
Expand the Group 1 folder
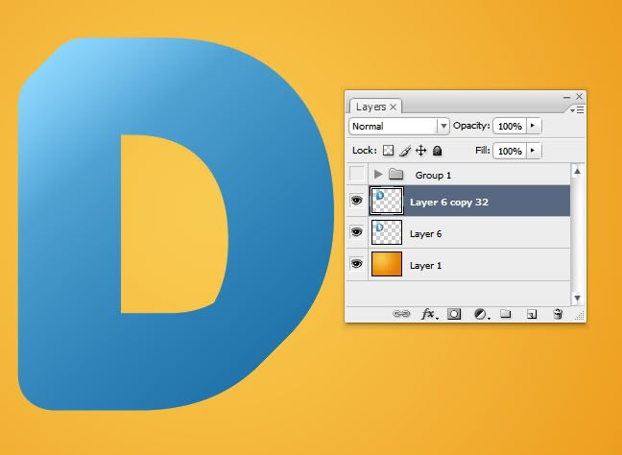coord(378,174)
